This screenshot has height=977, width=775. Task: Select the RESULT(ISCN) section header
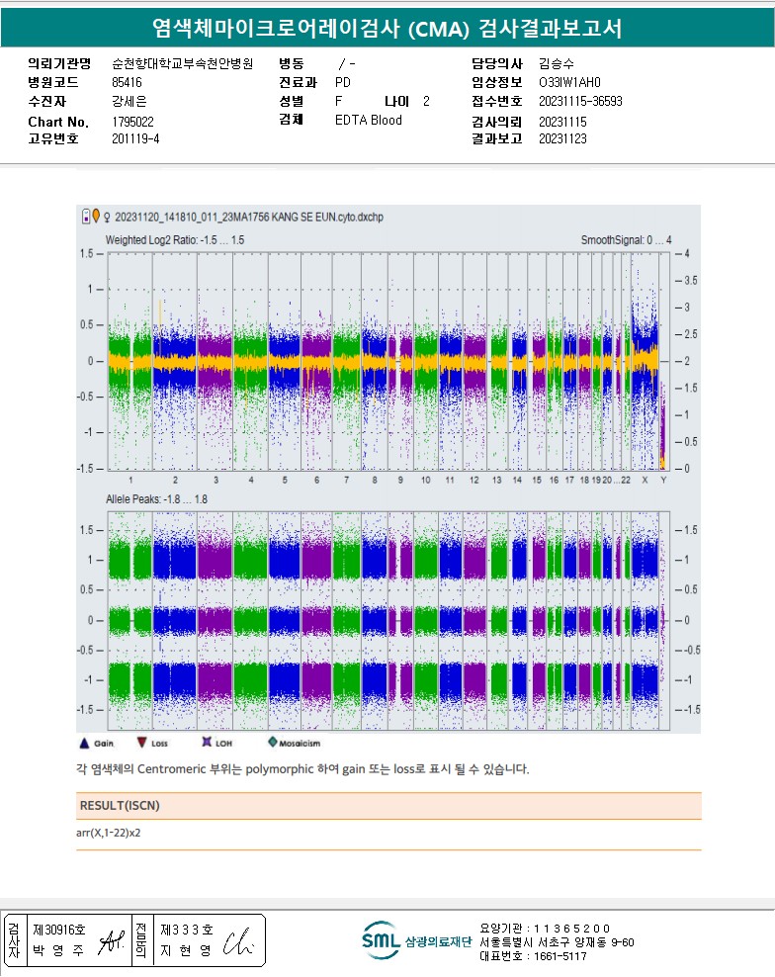(120, 806)
